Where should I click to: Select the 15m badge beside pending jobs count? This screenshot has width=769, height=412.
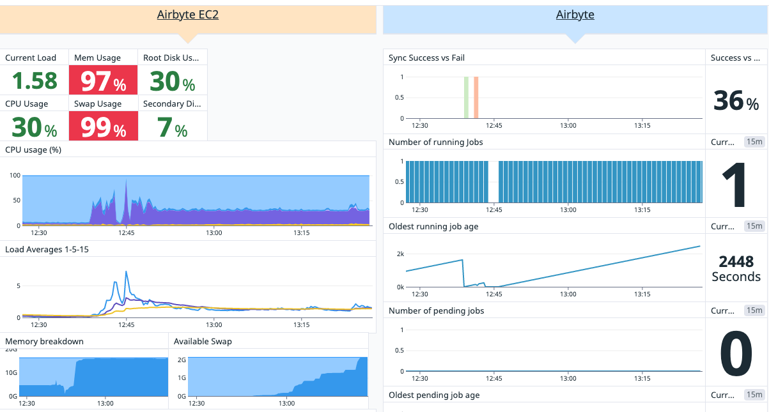coord(754,310)
